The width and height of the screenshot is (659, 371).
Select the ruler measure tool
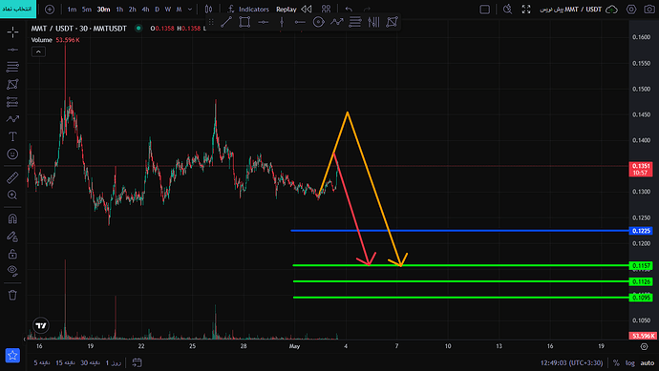(12, 177)
